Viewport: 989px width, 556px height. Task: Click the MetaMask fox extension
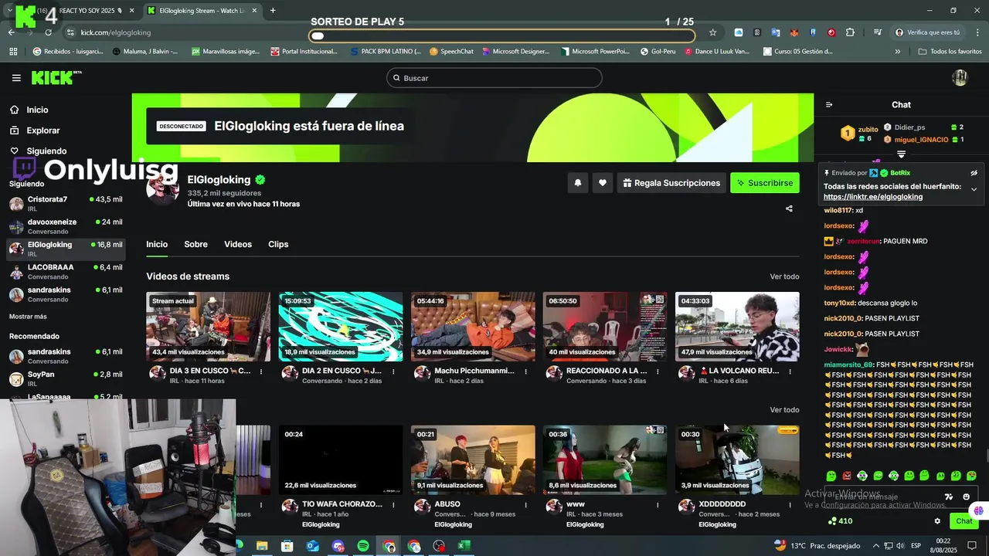tap(794, 32)
